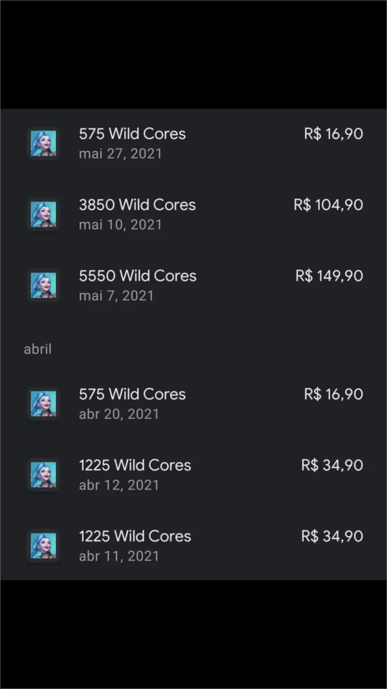387x689 pixels.
Task: Tap the R$ 16,90 price for mai 27
Action: click(x=333, y=134)
